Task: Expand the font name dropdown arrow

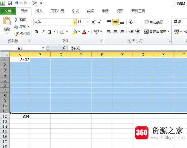Action: tap(74, 22)
